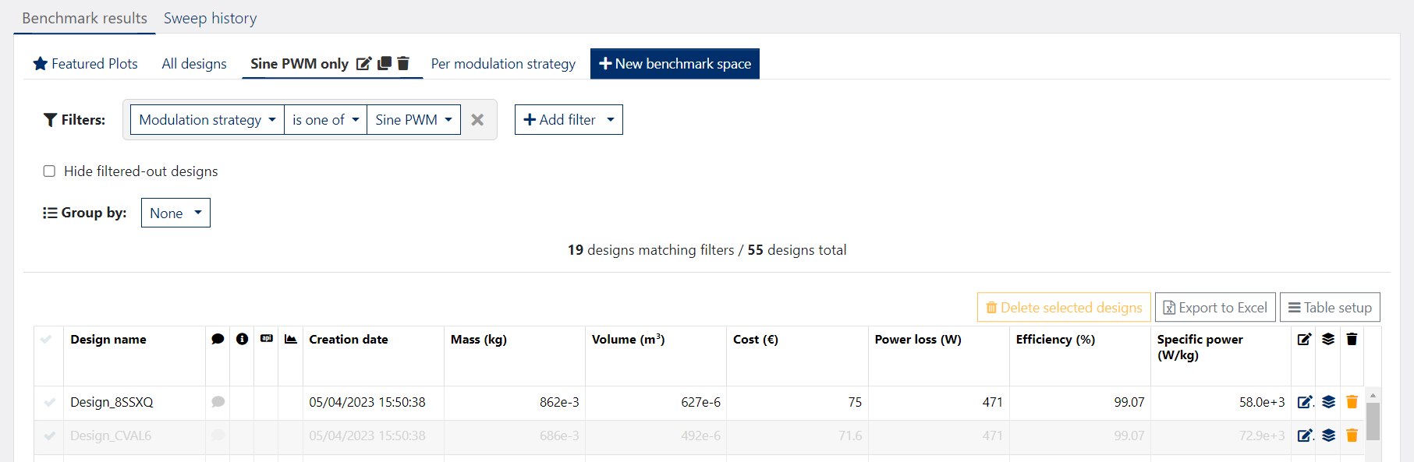Click chart icon in table header

pyautogui.click(x=291, y=339)
